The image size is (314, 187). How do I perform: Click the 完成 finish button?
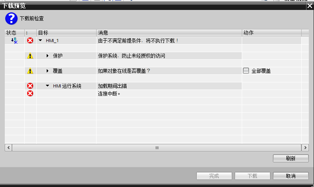click(x=214, y=176)
